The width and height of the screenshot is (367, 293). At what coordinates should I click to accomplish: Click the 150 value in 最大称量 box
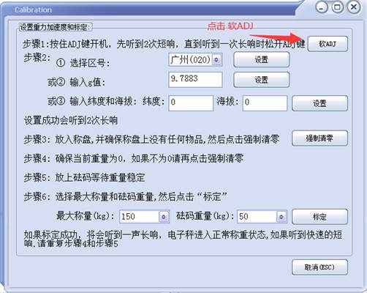[128, 216]
